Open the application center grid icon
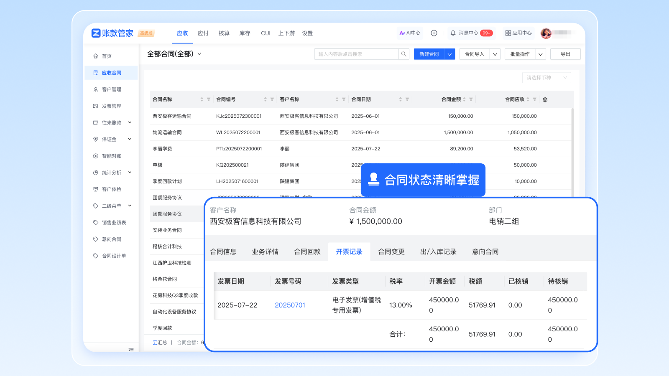 point(508,33)
